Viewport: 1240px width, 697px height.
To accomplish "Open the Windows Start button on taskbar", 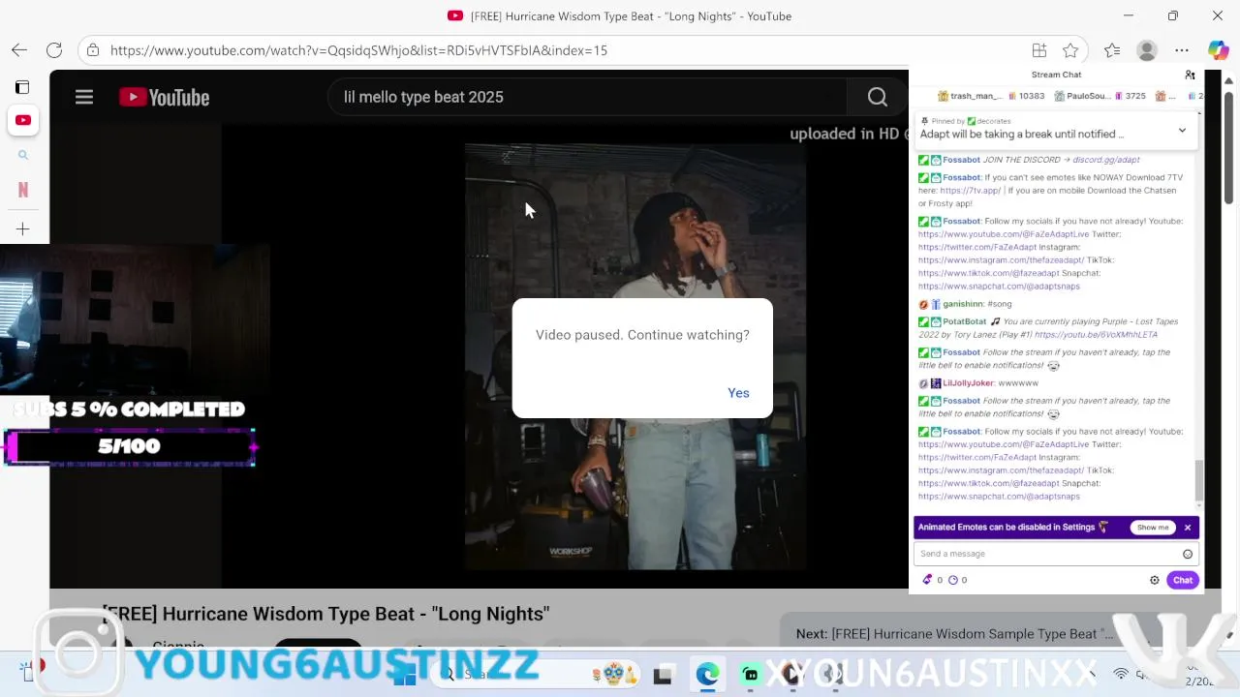I will coord(404,675).
